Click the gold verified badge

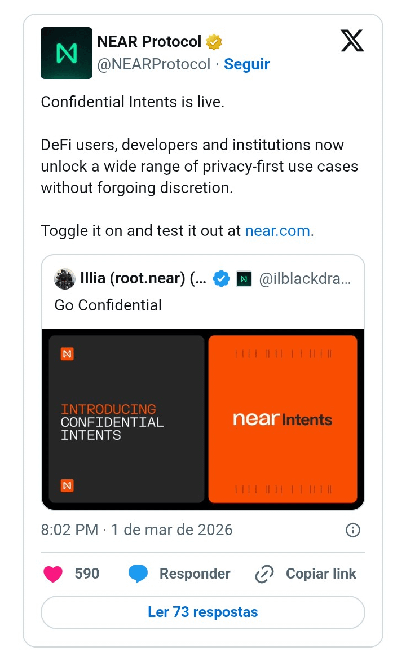point(214,42)
